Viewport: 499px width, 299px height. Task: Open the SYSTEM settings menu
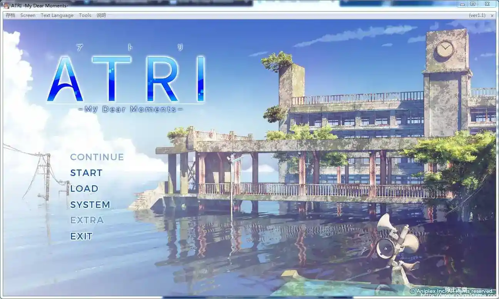coord(90,204)
